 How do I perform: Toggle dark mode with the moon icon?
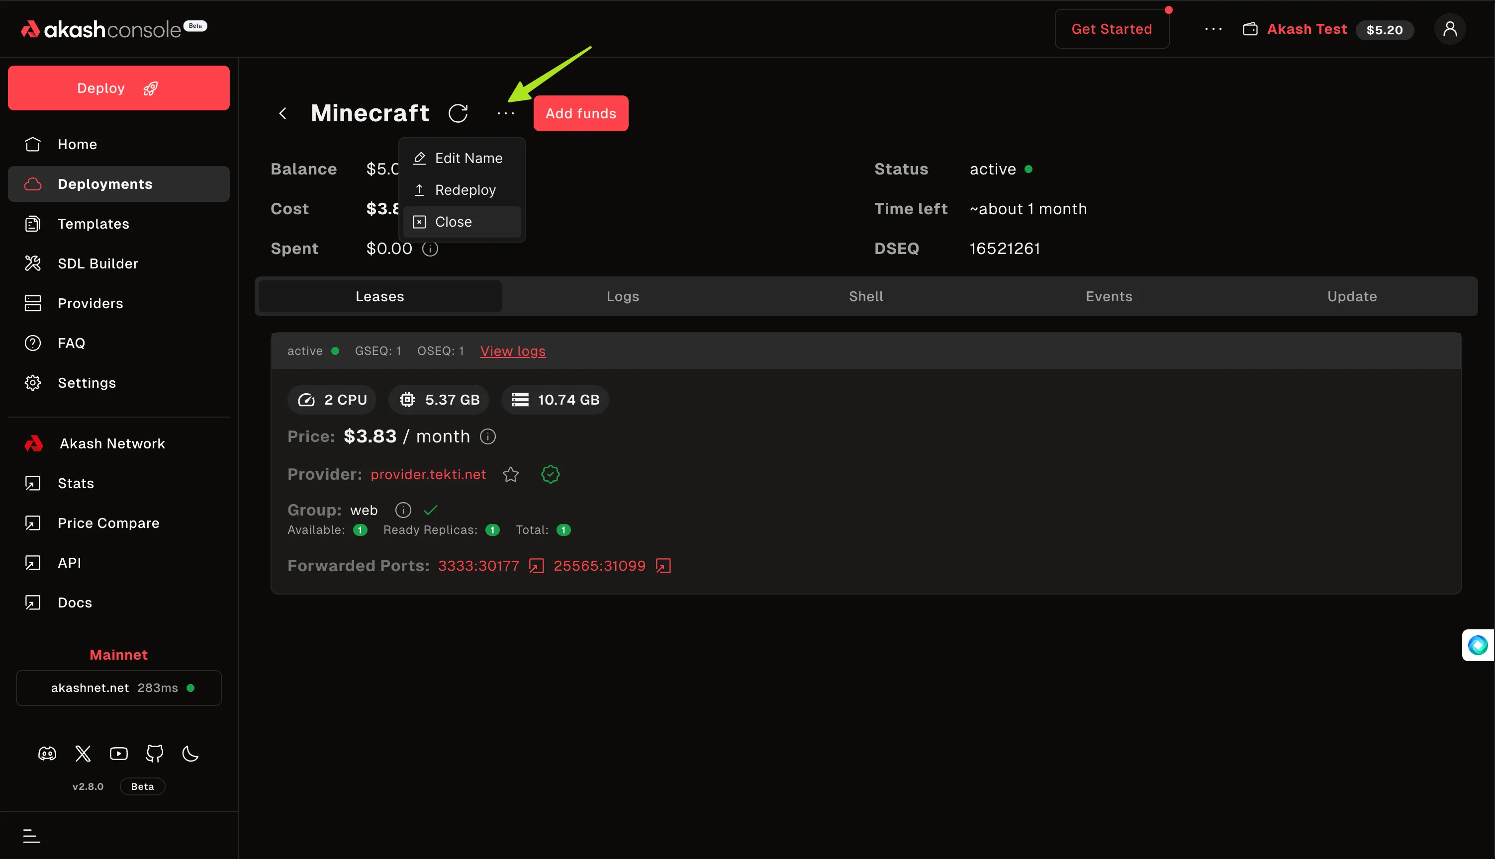click(190, 754)
